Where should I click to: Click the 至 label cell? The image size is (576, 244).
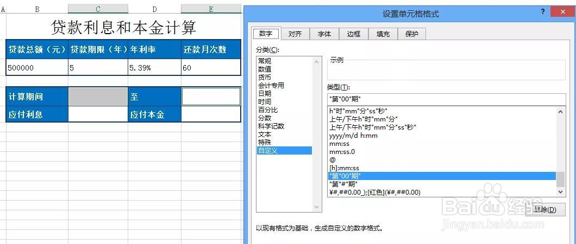tap(154, 97)
